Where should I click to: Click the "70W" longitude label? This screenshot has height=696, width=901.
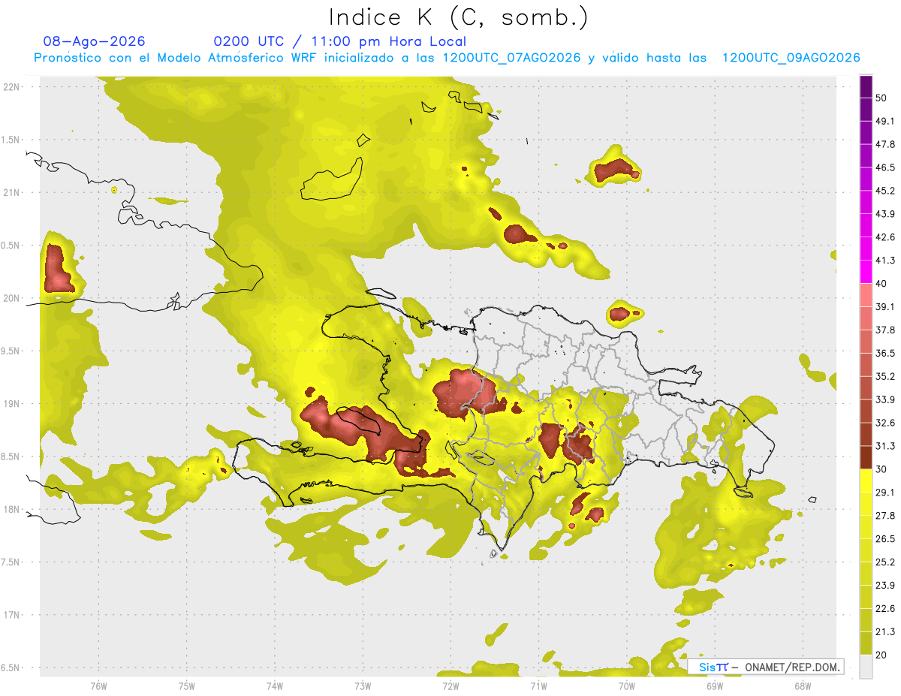627,686
